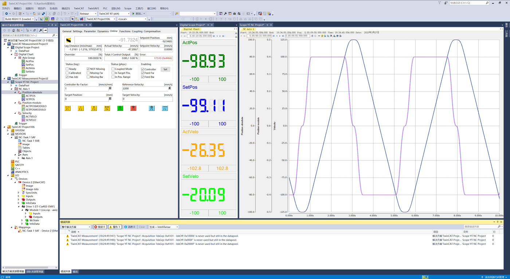Click the blue F8 reset button

[152, 108]
